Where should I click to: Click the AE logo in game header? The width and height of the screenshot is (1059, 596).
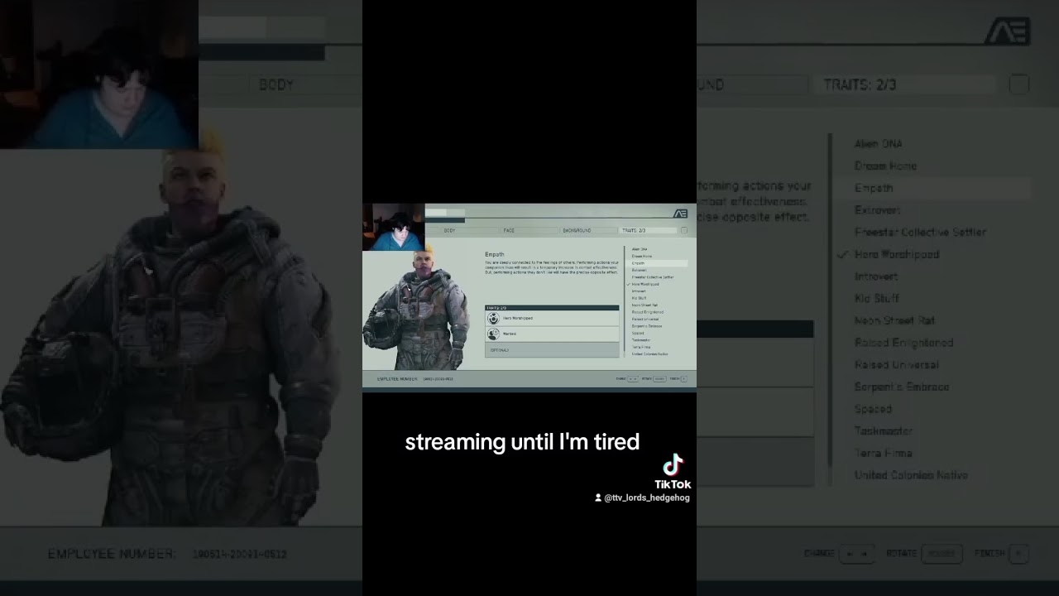(680, 214)
